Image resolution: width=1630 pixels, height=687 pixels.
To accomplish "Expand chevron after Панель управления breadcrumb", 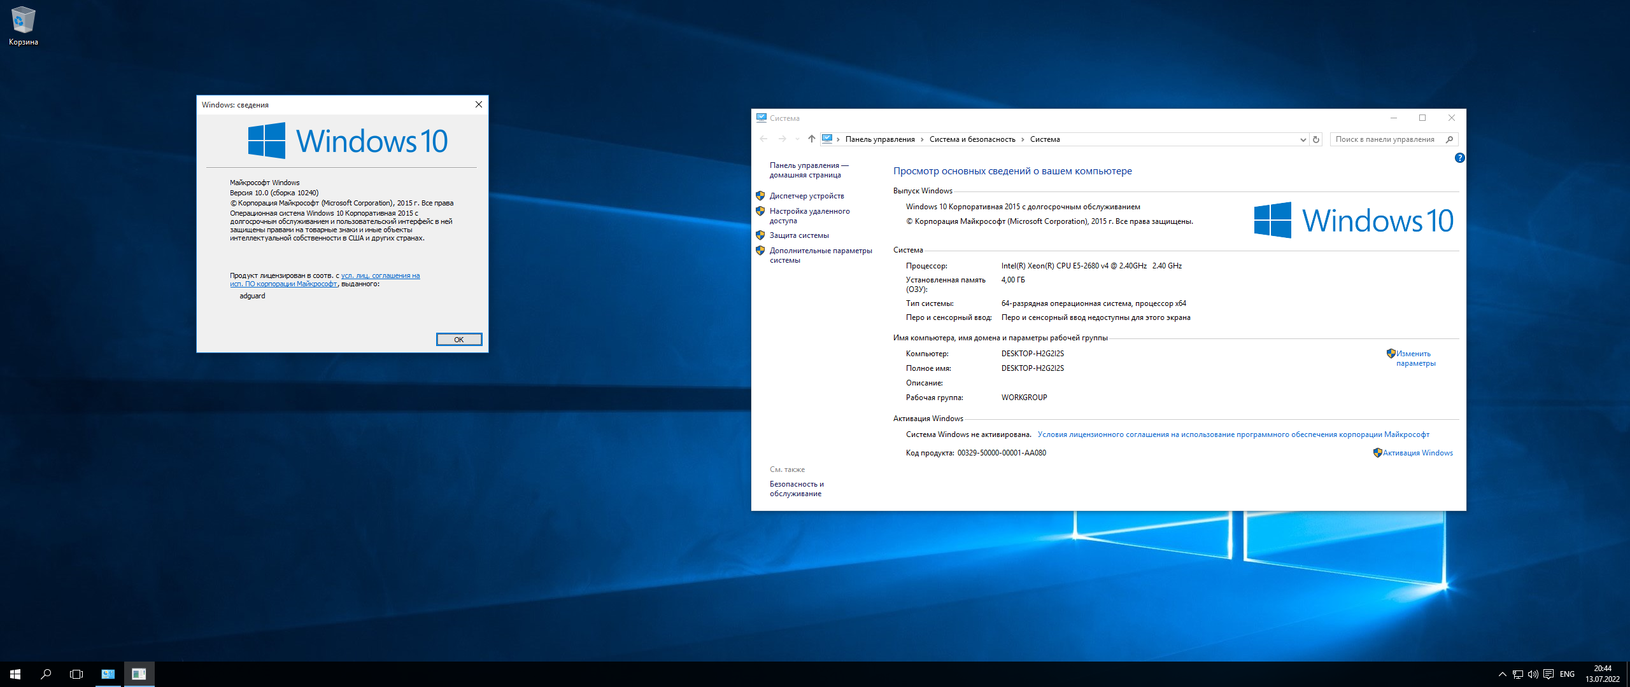I will click(922, 140).
